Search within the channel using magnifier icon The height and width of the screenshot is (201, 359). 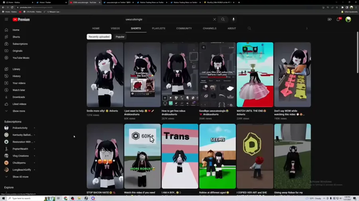coord(249,28)
